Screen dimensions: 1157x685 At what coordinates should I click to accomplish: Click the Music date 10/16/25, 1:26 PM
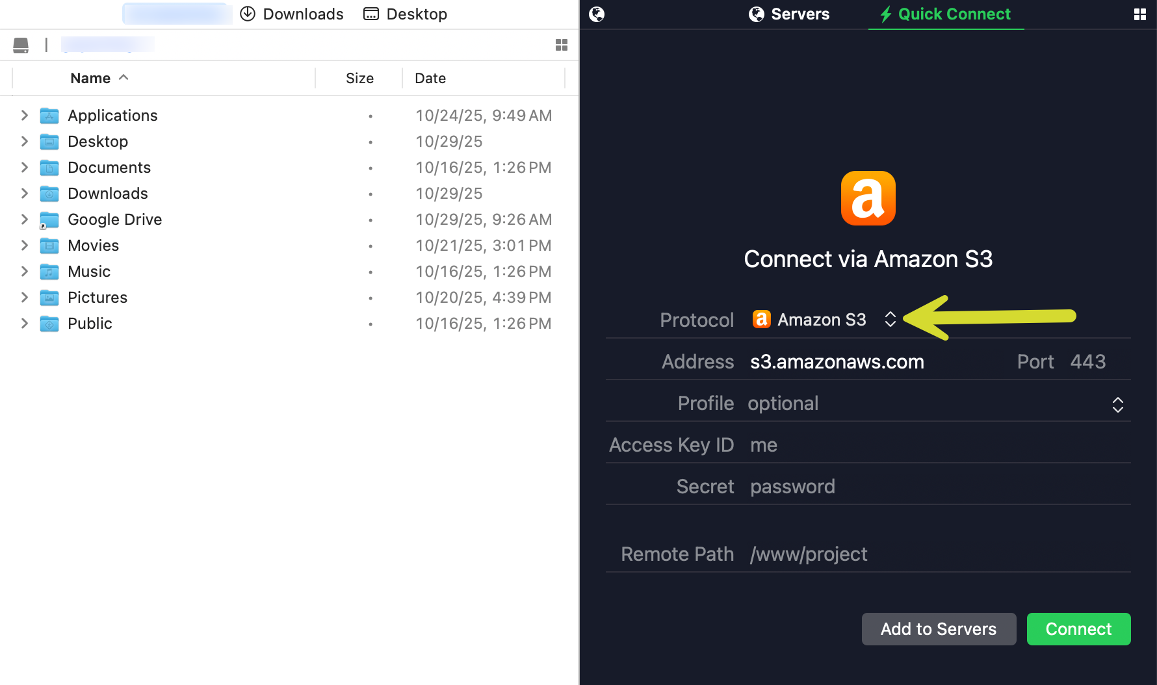pos(484,272)
